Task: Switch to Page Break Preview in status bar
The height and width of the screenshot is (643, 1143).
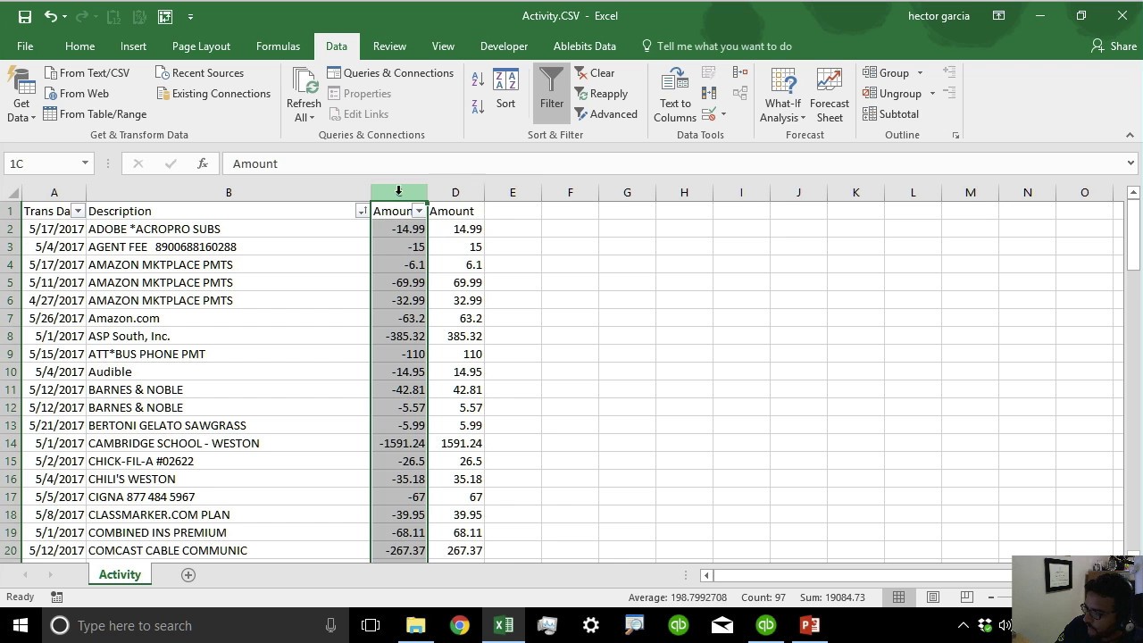Action: pos(966,597)
